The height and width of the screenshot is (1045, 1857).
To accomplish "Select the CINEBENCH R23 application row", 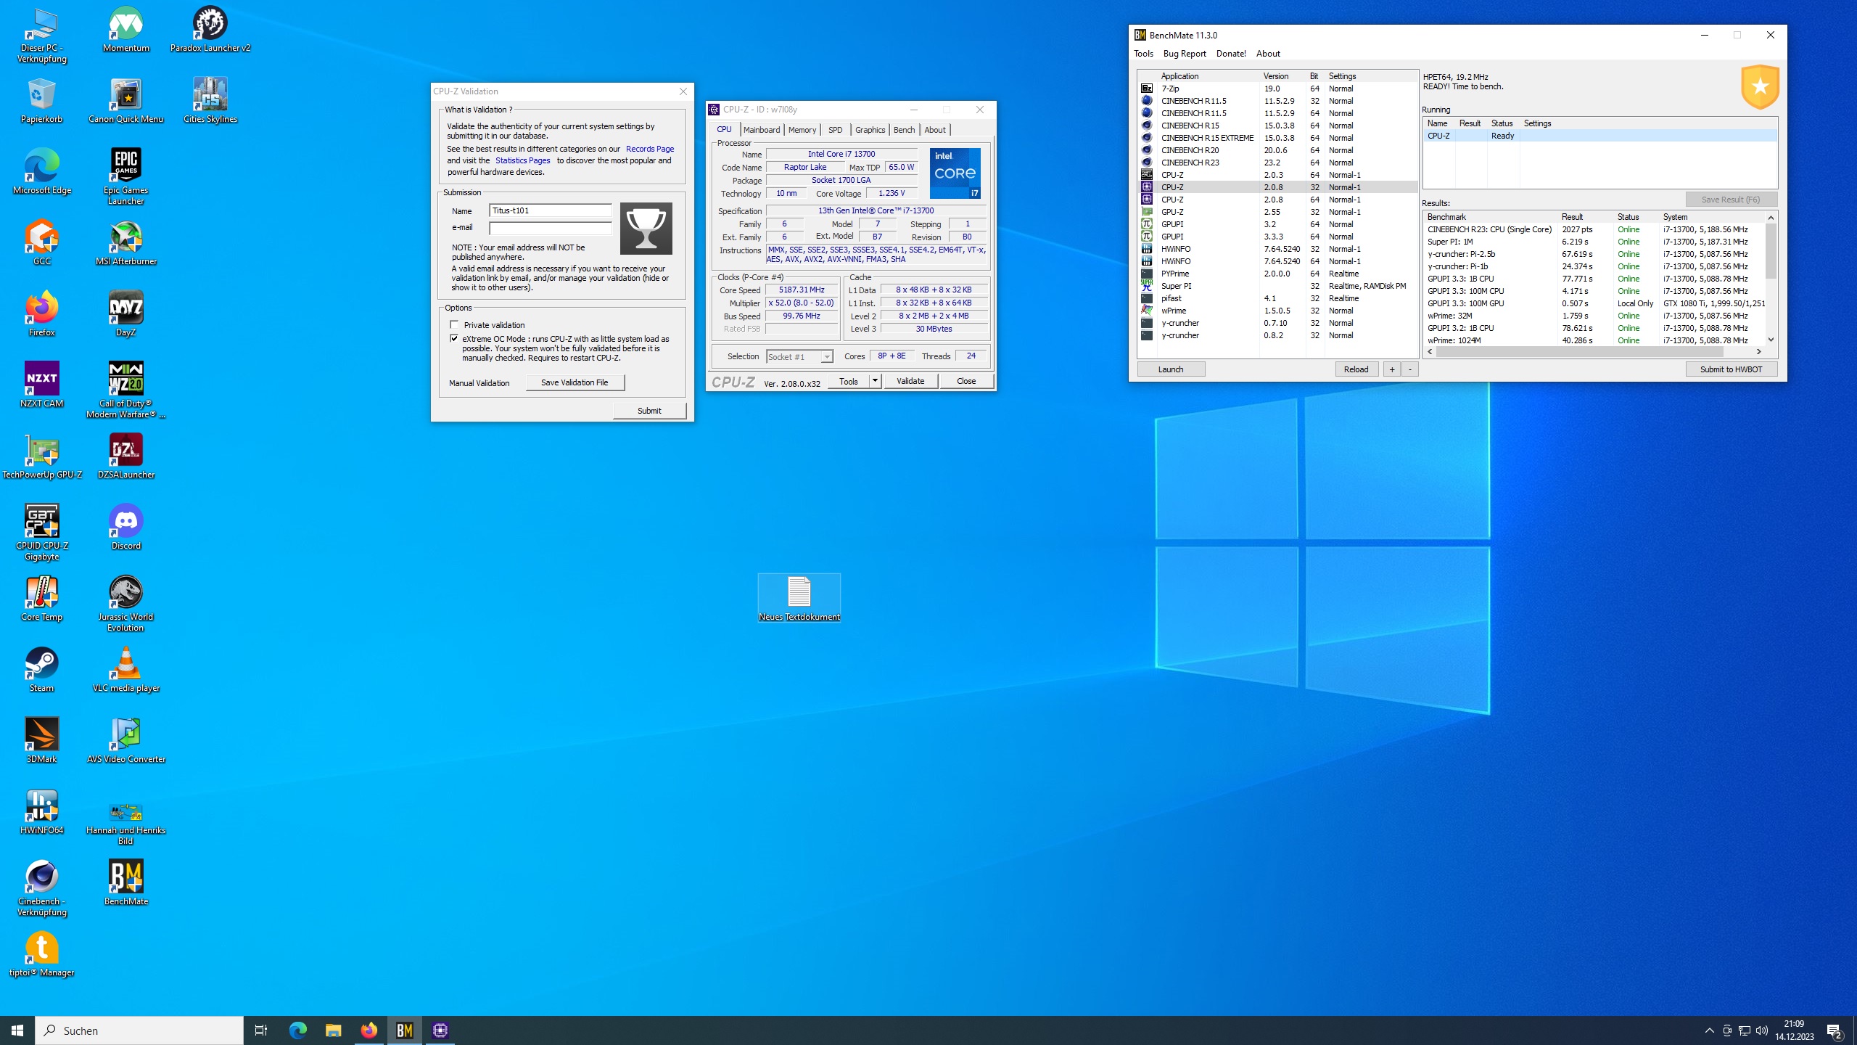I will 1277,163.
